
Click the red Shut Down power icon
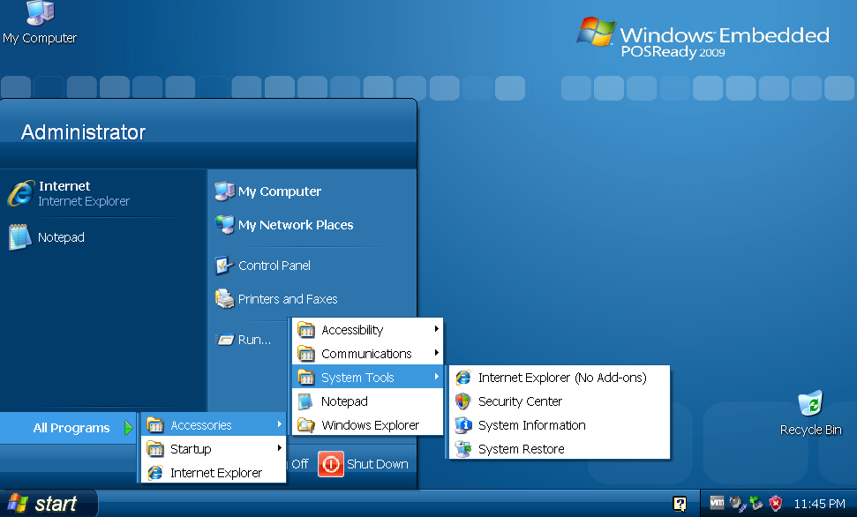click(331, 464)
